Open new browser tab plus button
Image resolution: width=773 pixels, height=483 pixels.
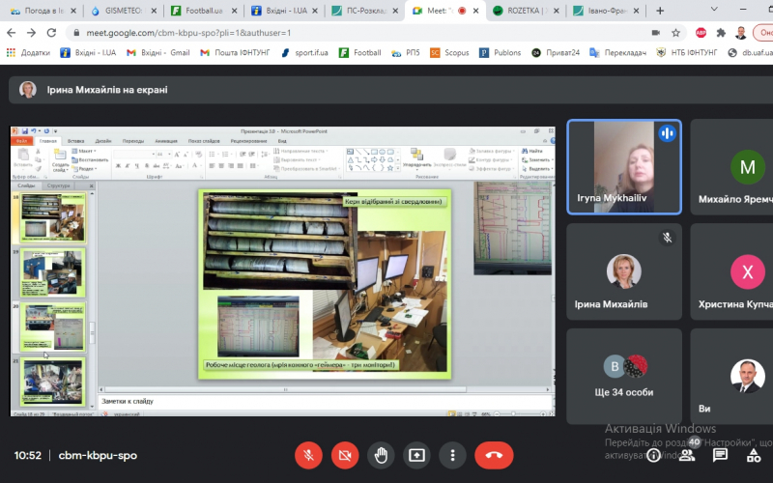click(x=660, y=11)
